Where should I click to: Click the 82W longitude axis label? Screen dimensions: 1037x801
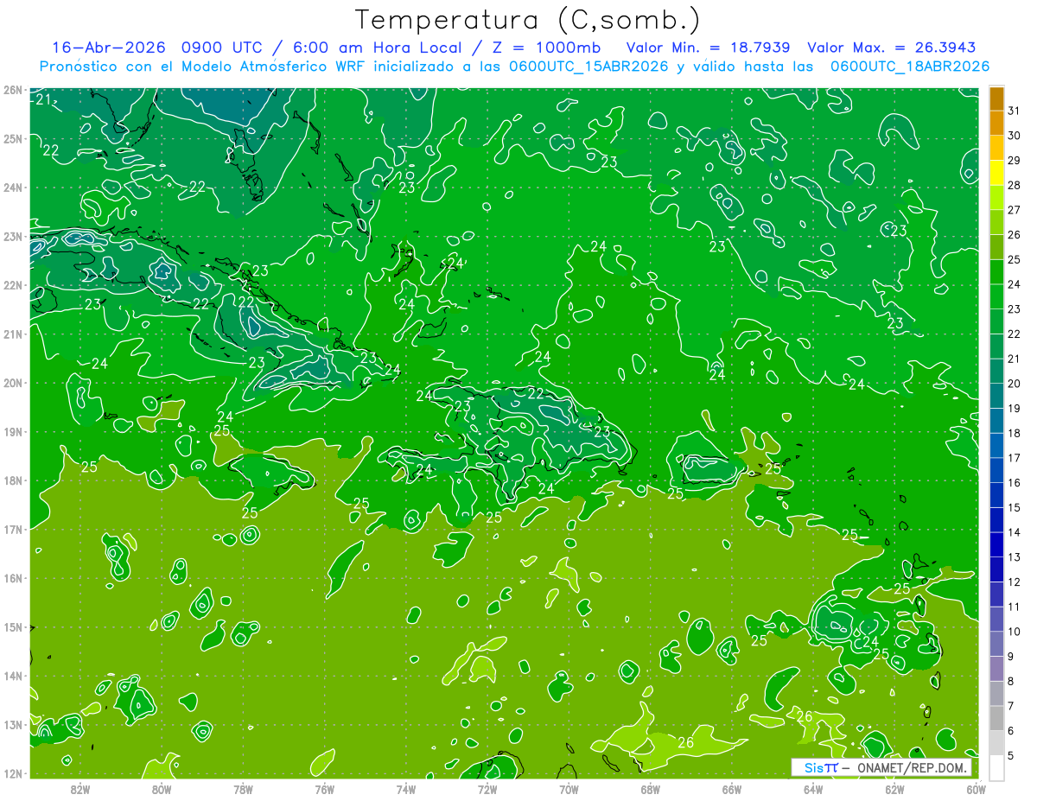80,789
